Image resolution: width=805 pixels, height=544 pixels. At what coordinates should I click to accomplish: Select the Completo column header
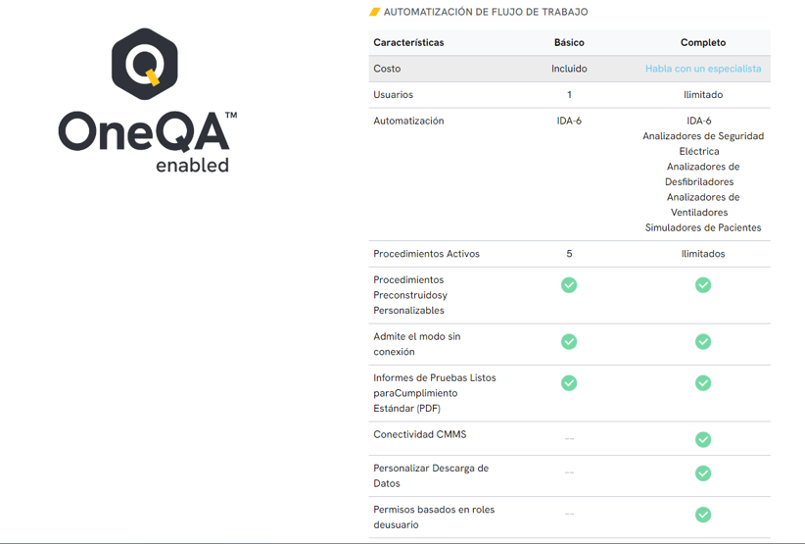703,43
